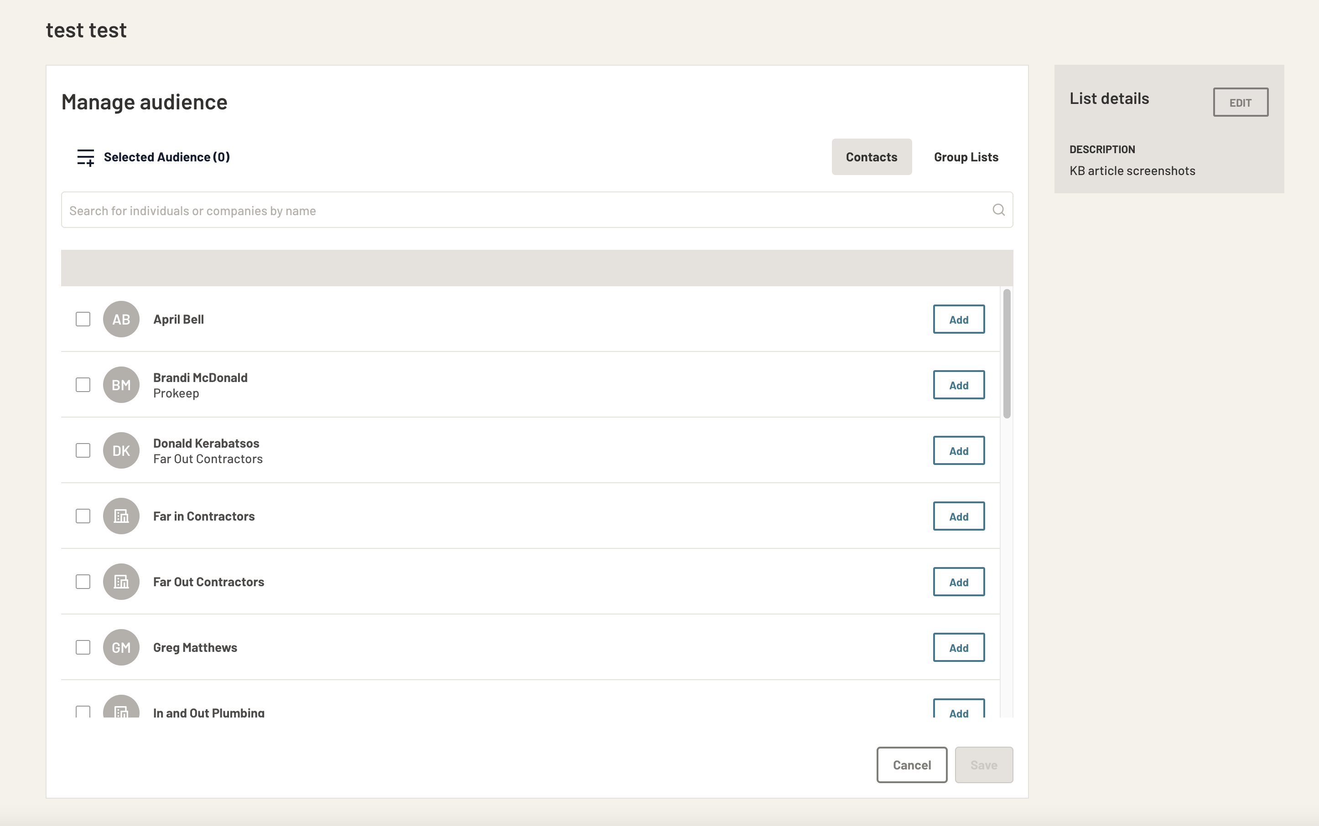Check the Far Out Contractors row checkbox

pyautogui.click(x=83, y=581)
